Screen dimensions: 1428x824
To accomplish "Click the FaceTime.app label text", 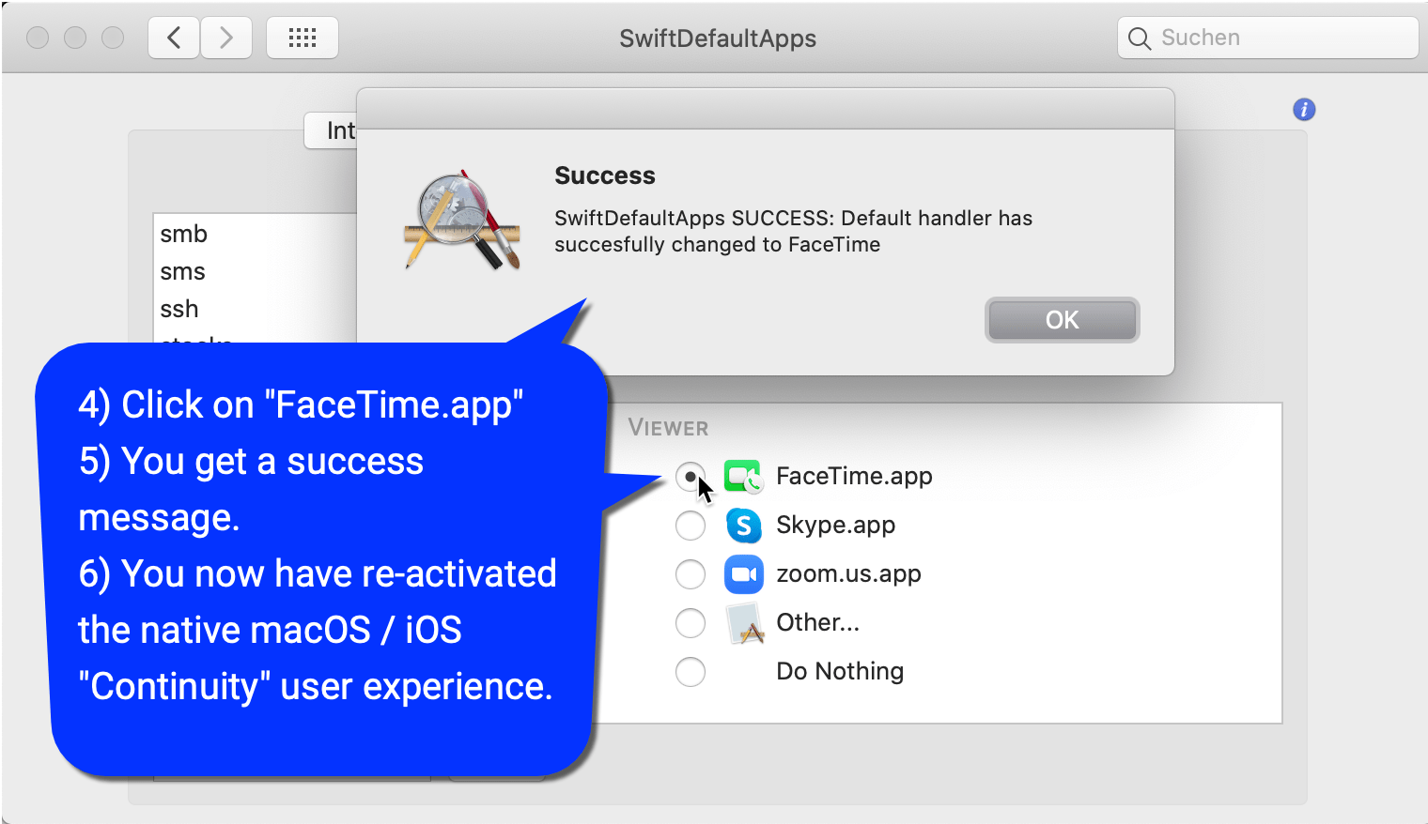I will click(x=854, y=477).
